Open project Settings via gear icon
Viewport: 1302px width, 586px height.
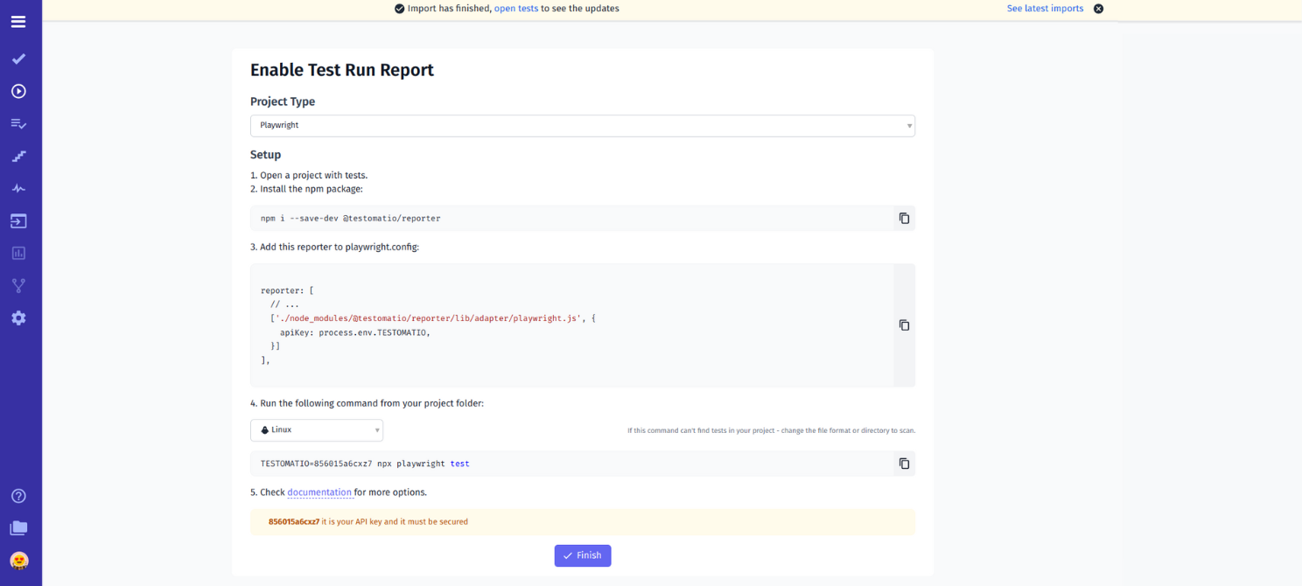coord(18,317)
